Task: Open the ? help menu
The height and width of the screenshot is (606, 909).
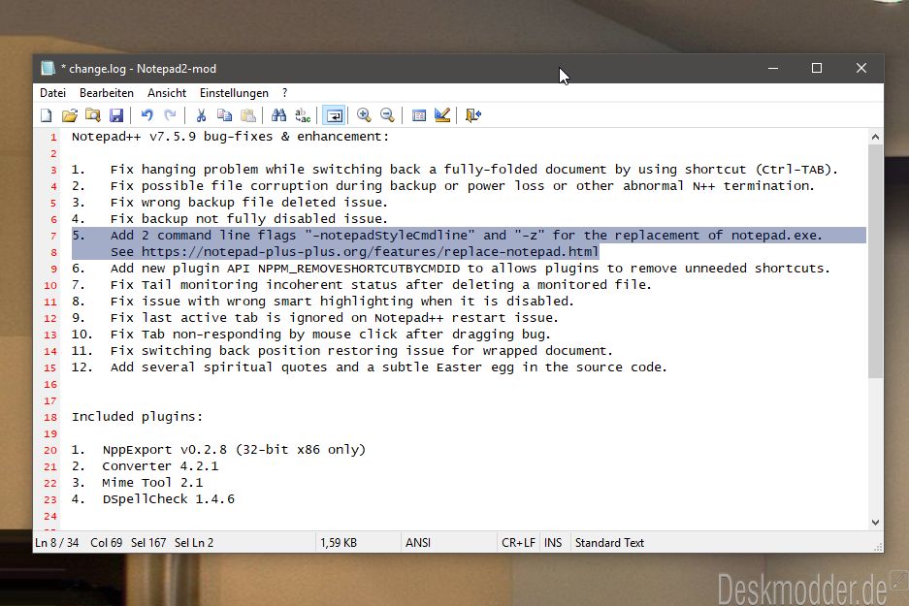Action: [284, 93]
